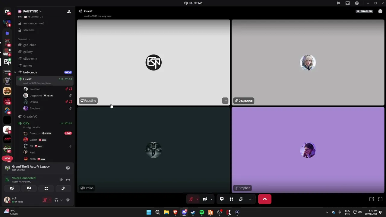Image resolution: width=386 pixels, height=217 pixels.
Task: Select Stephen in the Guest voice list
Action: point(48,108)
